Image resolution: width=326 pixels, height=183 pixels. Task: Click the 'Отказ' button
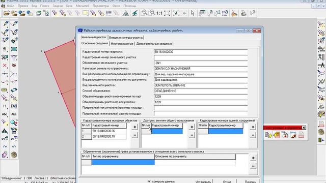coord(227,181)
